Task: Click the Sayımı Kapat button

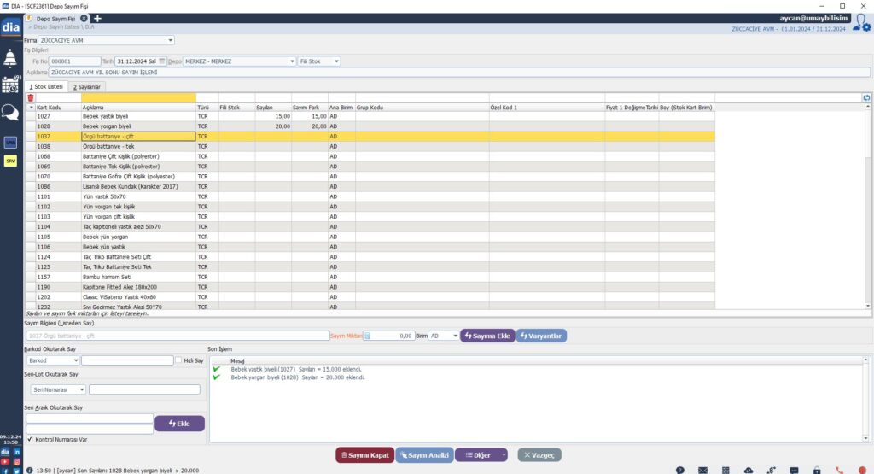Action: click(365, 455)
